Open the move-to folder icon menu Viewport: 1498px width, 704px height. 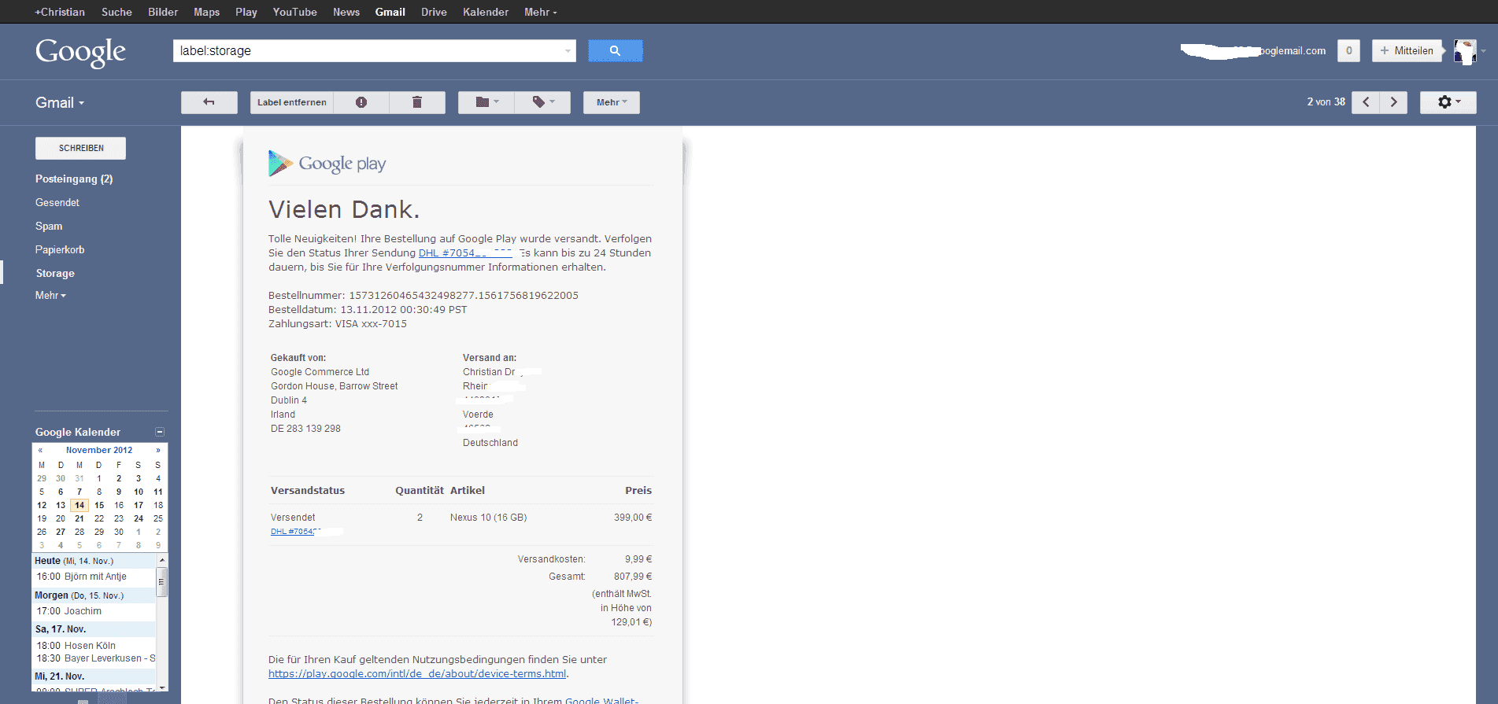486,102
